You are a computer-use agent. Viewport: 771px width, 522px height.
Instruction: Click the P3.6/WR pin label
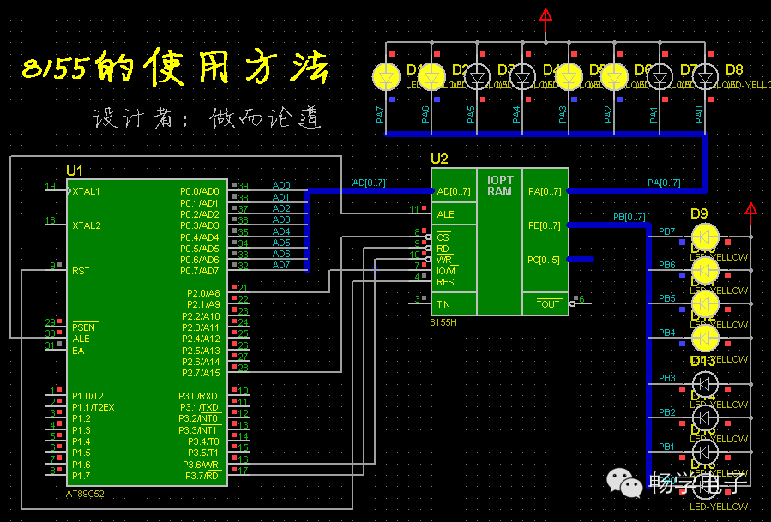point(201,465)
